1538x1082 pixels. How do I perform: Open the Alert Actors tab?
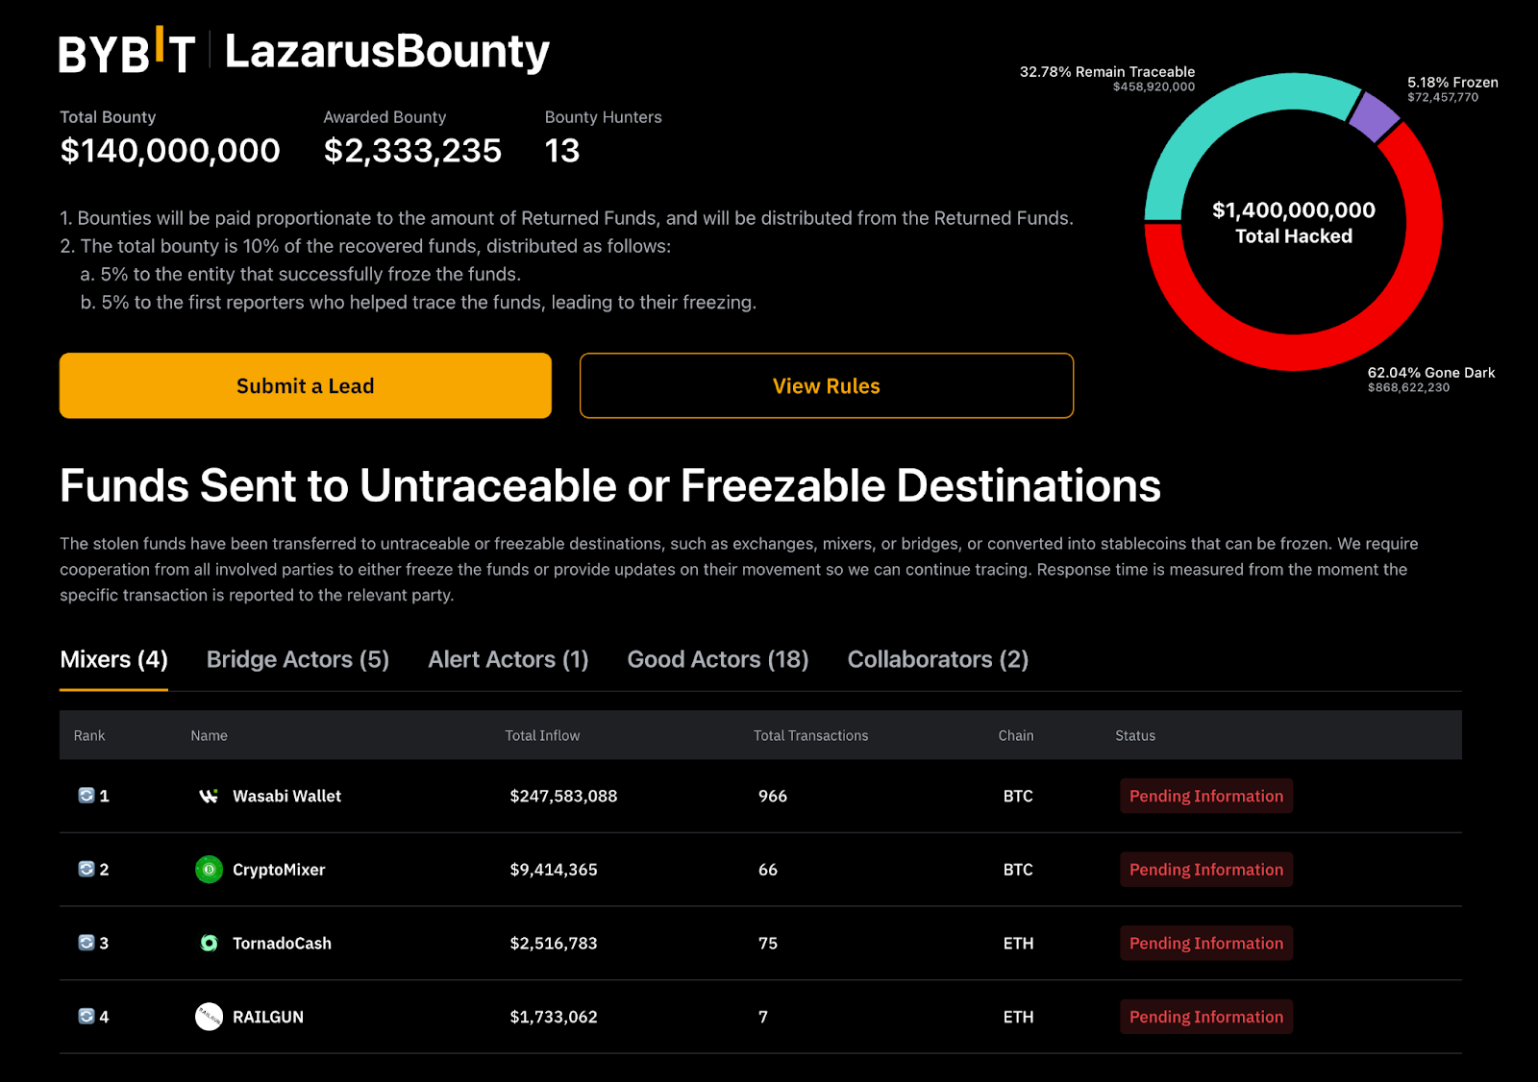508,659
